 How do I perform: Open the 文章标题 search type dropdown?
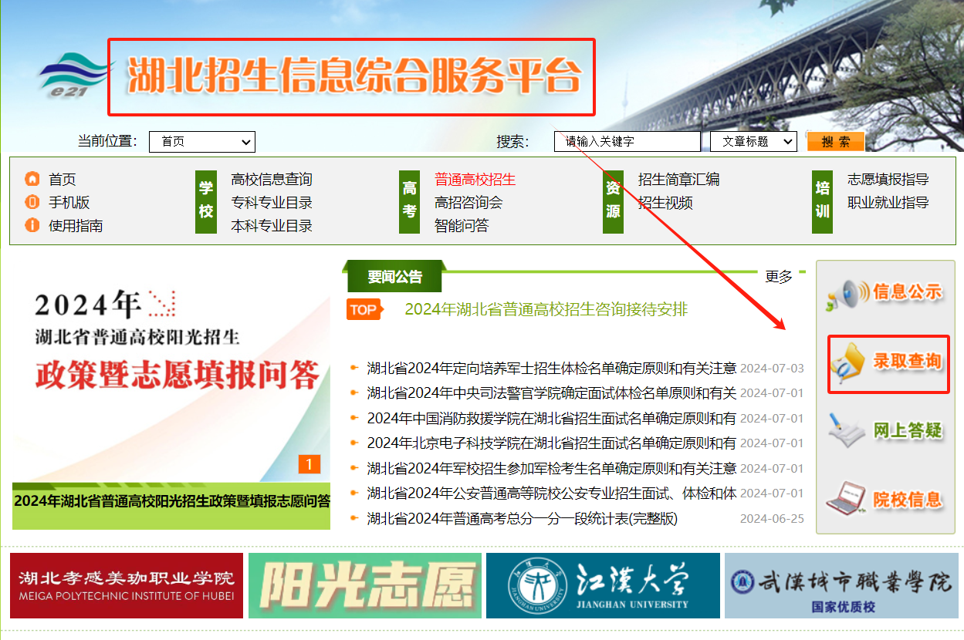[753, 141]
